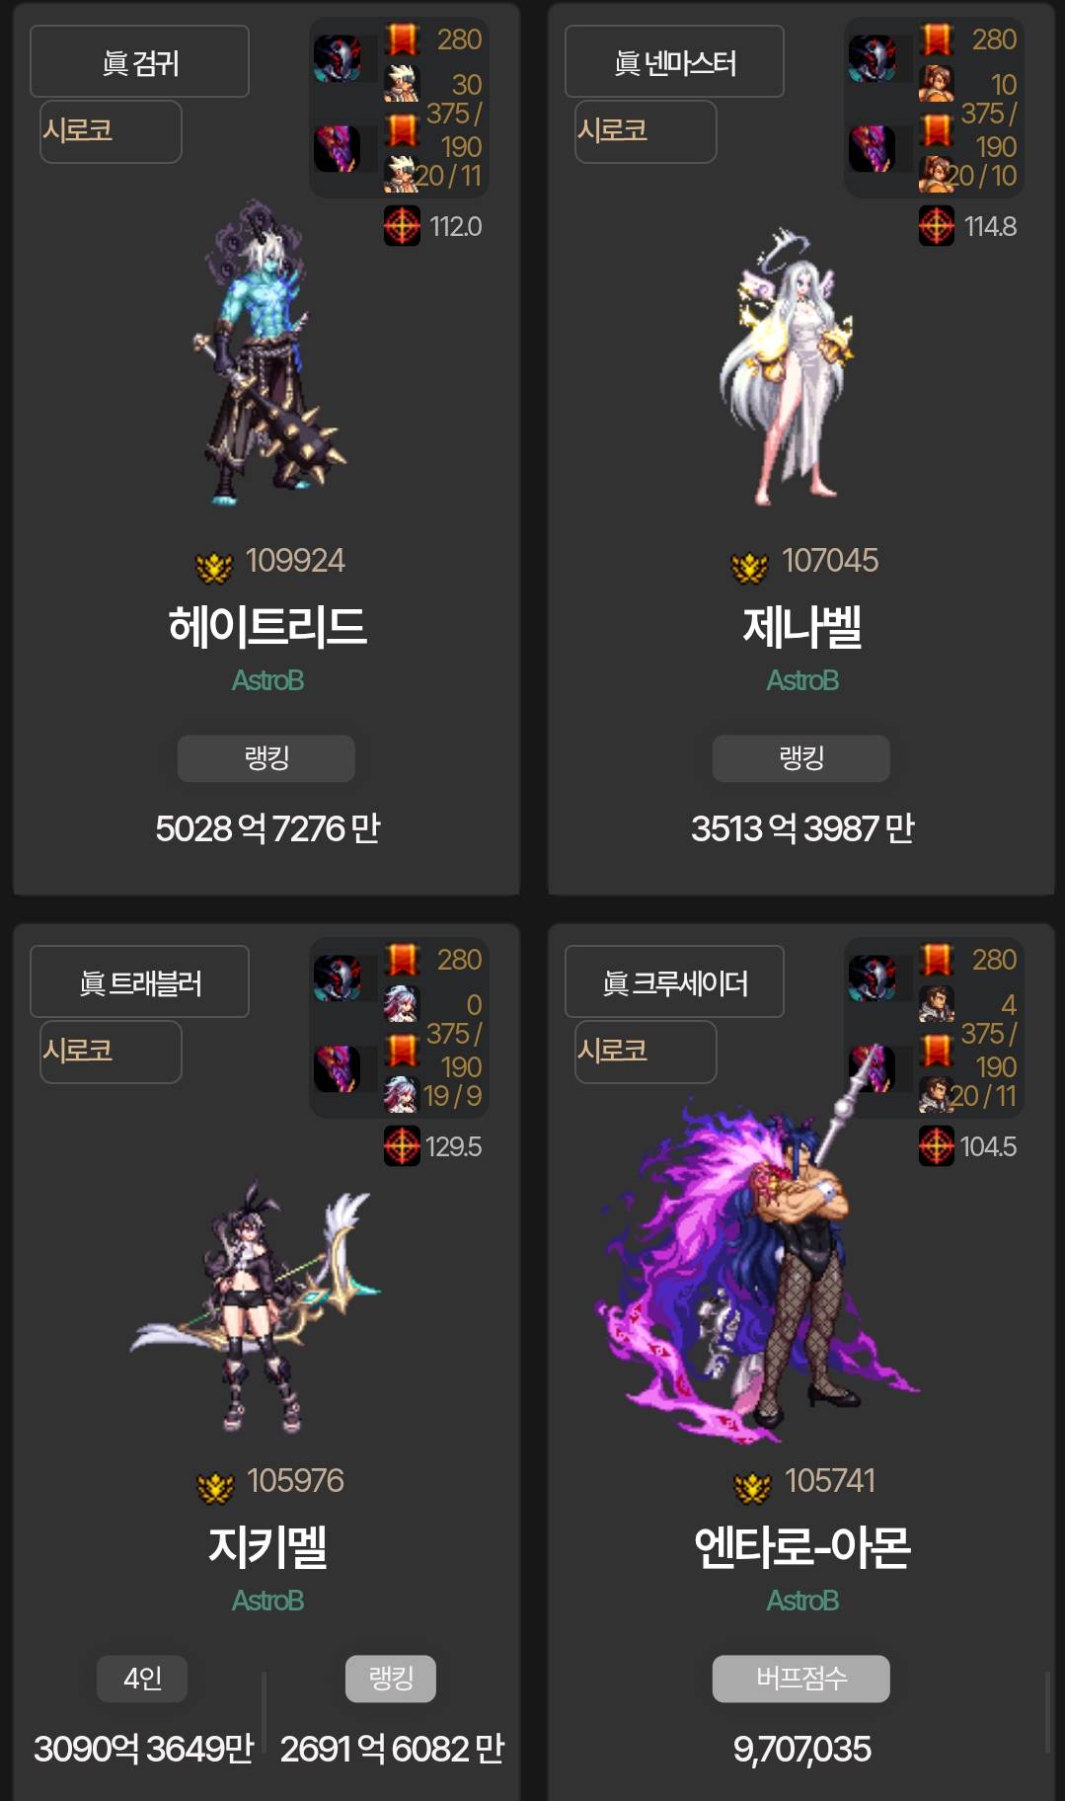Click the crown icon beside 105976
This screenshot has height=1801, width=1065.
tap(215, 1487)
